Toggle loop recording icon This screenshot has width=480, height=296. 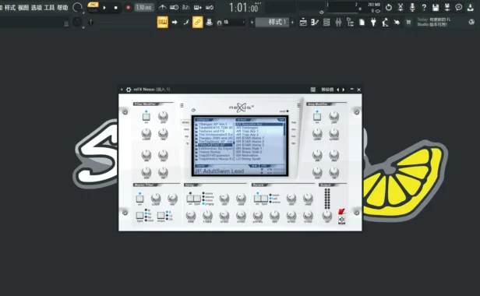[210, 7]
